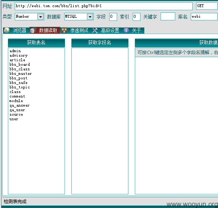Click the database icon beside 数据读取
218x208 pixels.
(32, 31)
